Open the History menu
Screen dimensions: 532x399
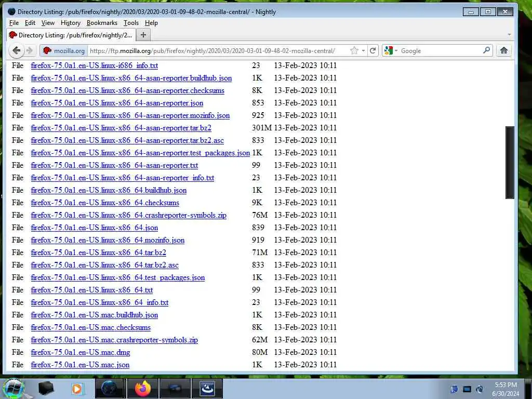(71, 23)
